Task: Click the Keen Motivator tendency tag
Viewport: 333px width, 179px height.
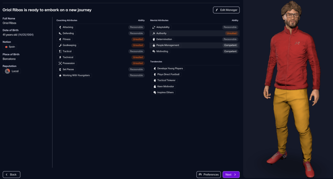Action: (x=164, y=86)
